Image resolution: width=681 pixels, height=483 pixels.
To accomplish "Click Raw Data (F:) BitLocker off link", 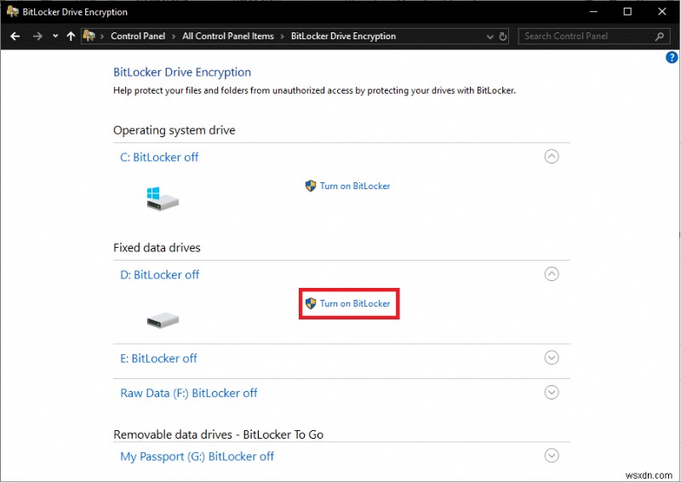I will (188, 394).
